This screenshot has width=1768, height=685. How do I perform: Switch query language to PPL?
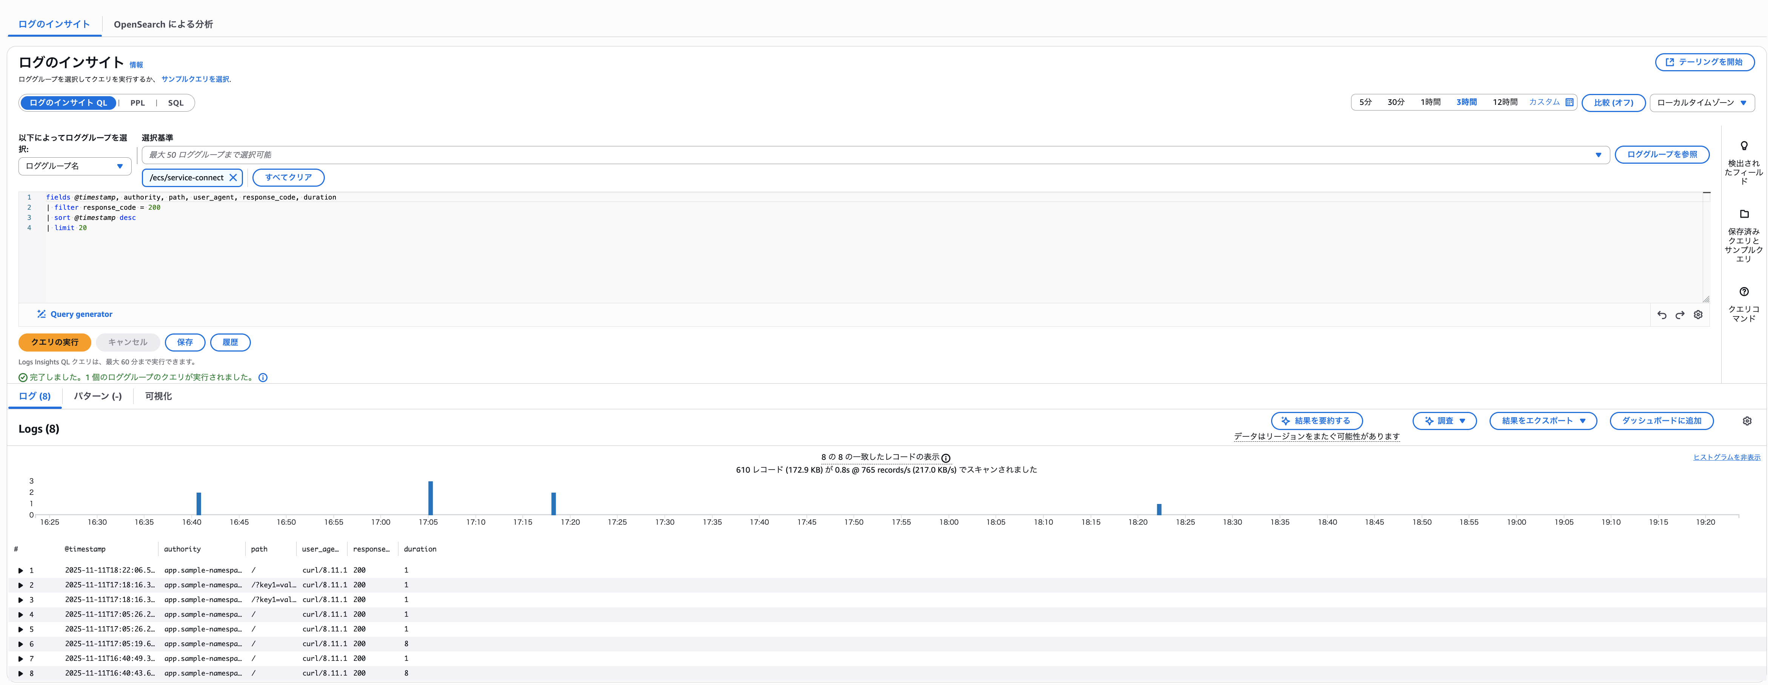coord(137,103)
